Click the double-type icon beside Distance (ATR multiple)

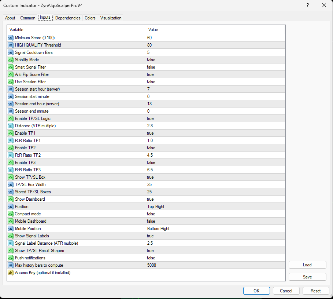coord(10,126)
